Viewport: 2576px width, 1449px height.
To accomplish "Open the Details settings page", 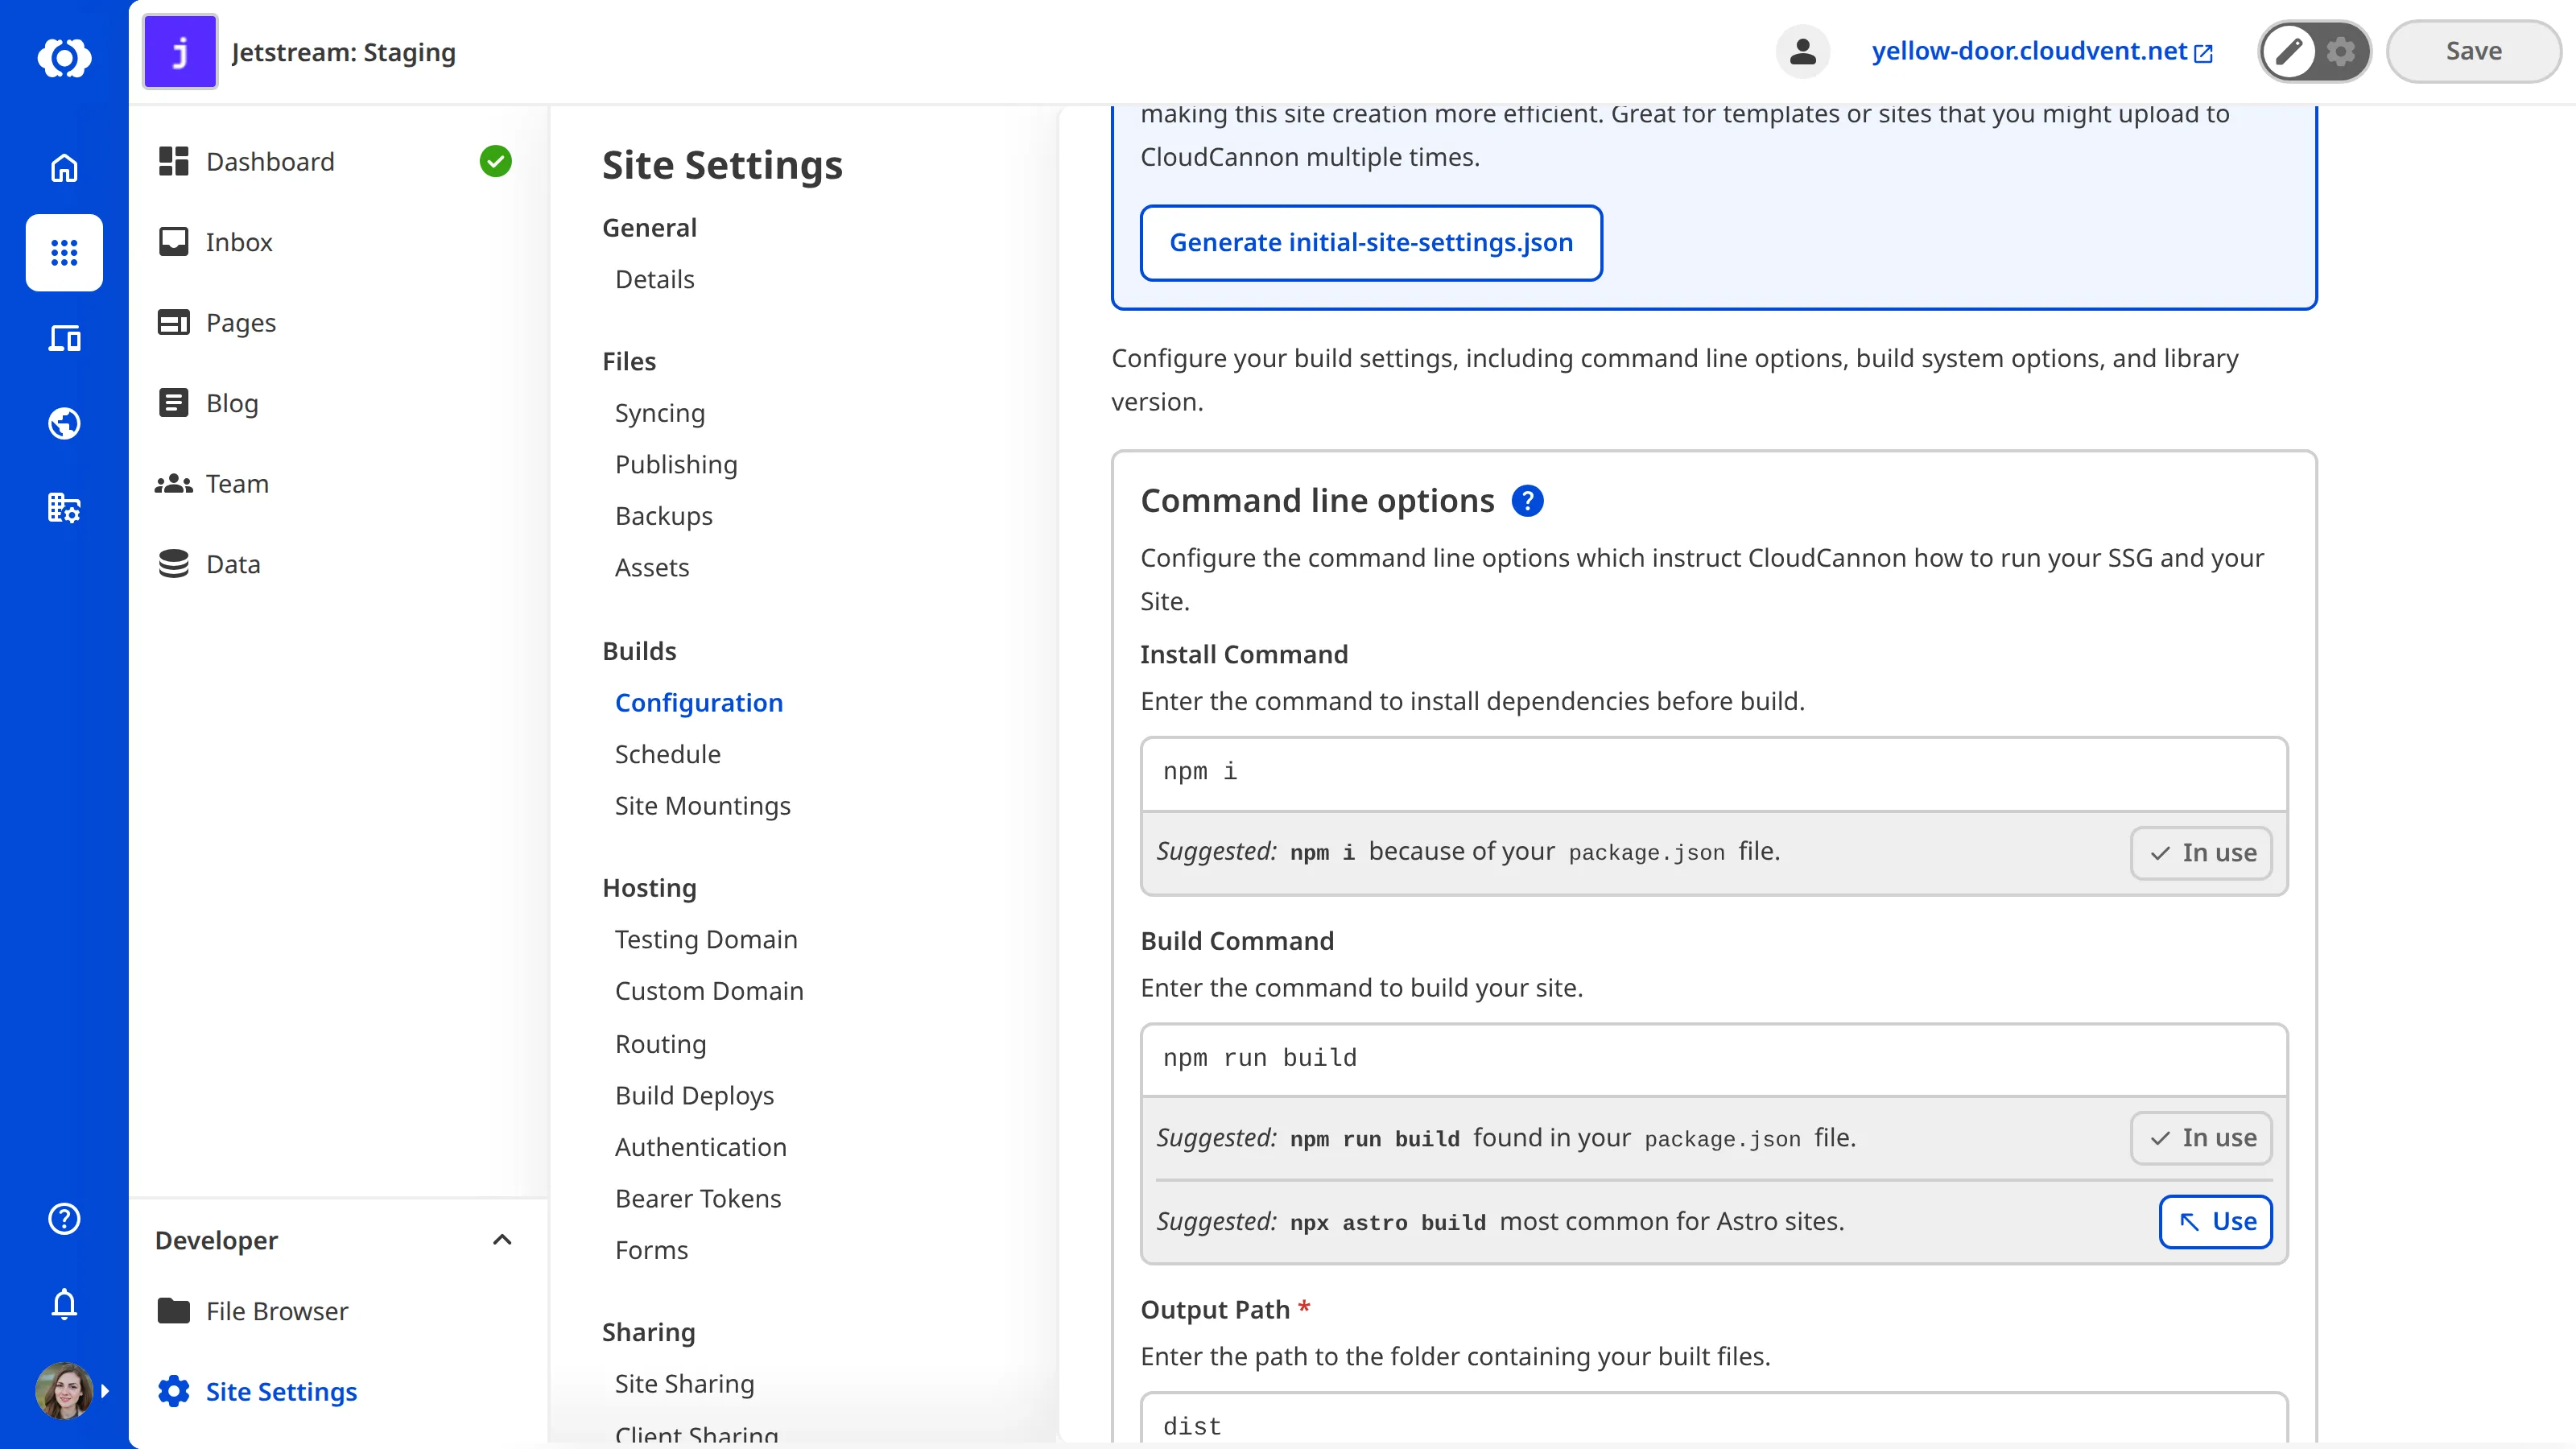I will (654, 279).
